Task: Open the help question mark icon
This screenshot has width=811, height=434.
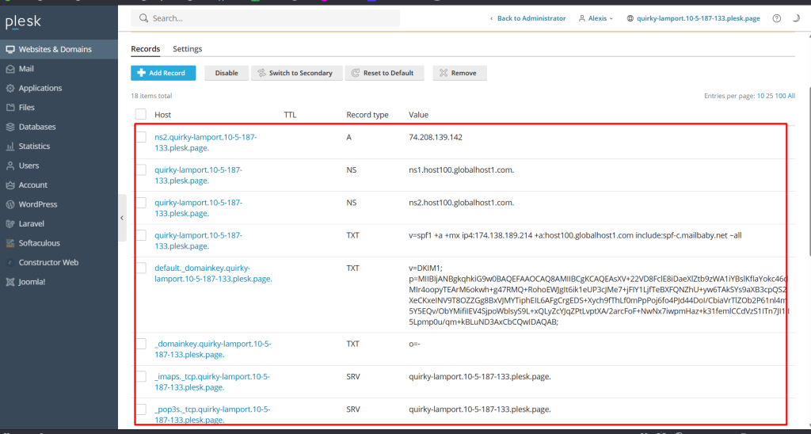Action: [x=776, y=18]
